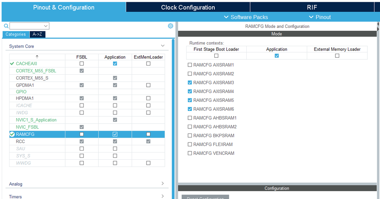Viewport: 380px width, 199px height.
Task: Toggle GPDMA1 ExtMemLoader checkbox
Action: [x=148, y=85]
